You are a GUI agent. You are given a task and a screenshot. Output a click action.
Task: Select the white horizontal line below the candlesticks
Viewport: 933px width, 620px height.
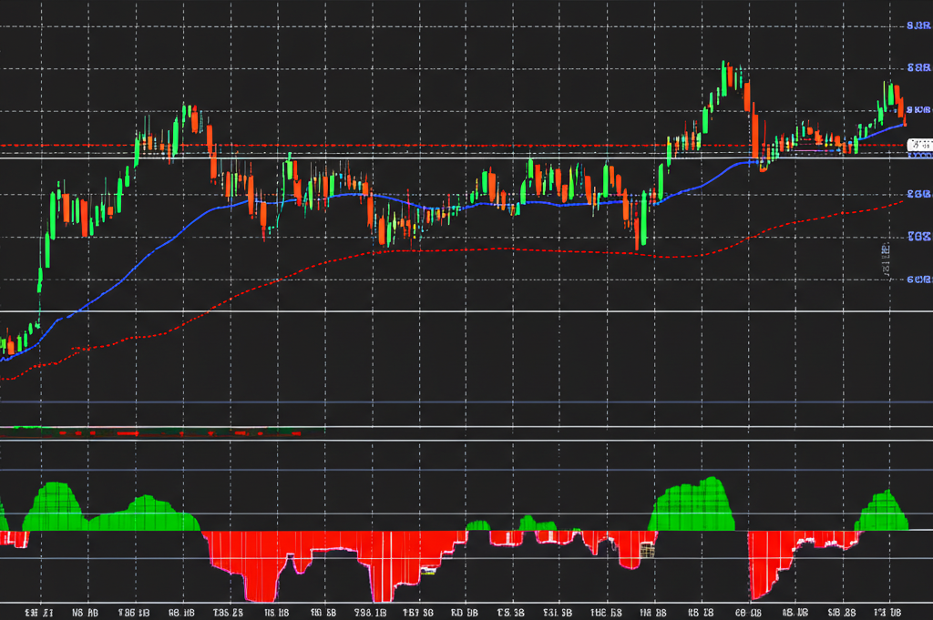456,311
